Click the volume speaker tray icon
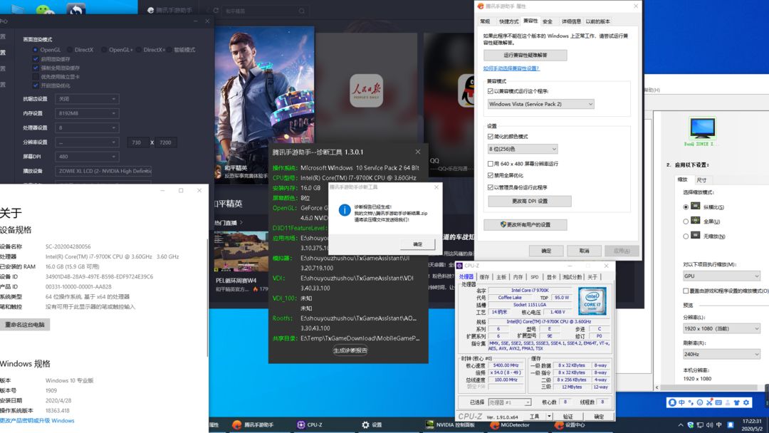769x433 pixels. click(x=710, y=424)
